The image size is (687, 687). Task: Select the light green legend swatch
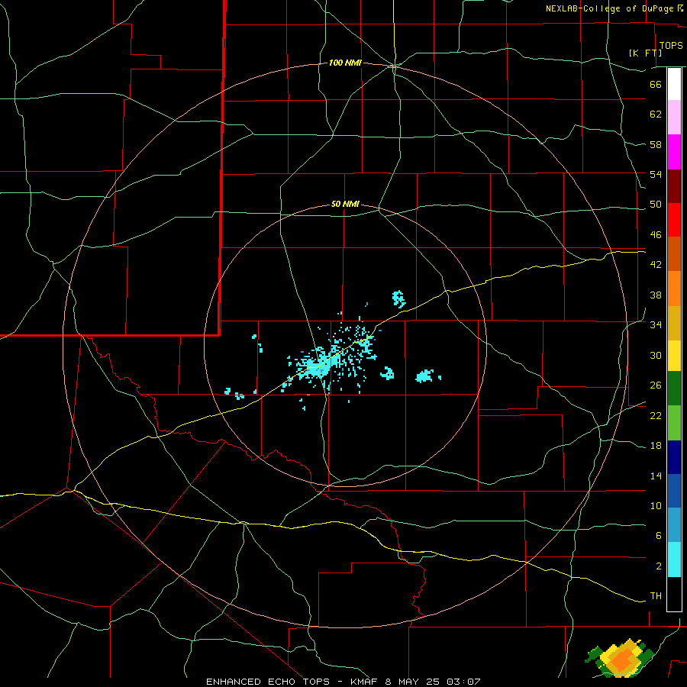674,423
